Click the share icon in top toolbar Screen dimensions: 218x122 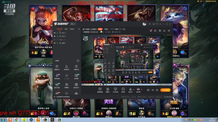[x=169, y=31]
